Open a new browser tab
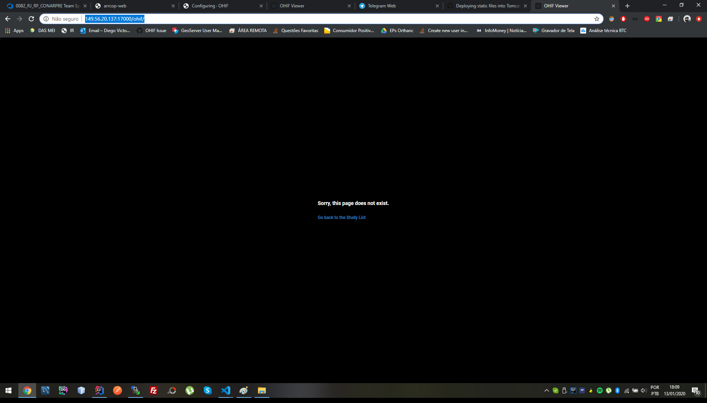The width and height of the screenshot is (707, 403). coord(627,6)
